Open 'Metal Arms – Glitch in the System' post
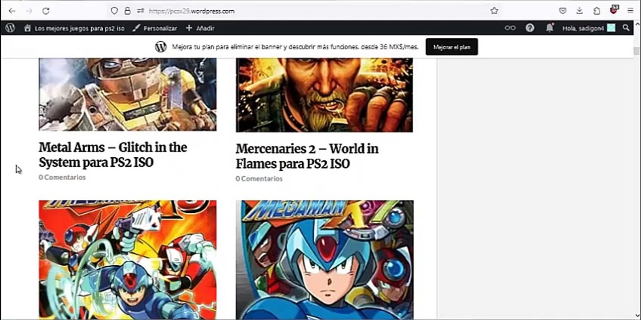This screenshot has width=641, height=320. tap(113, 155)
